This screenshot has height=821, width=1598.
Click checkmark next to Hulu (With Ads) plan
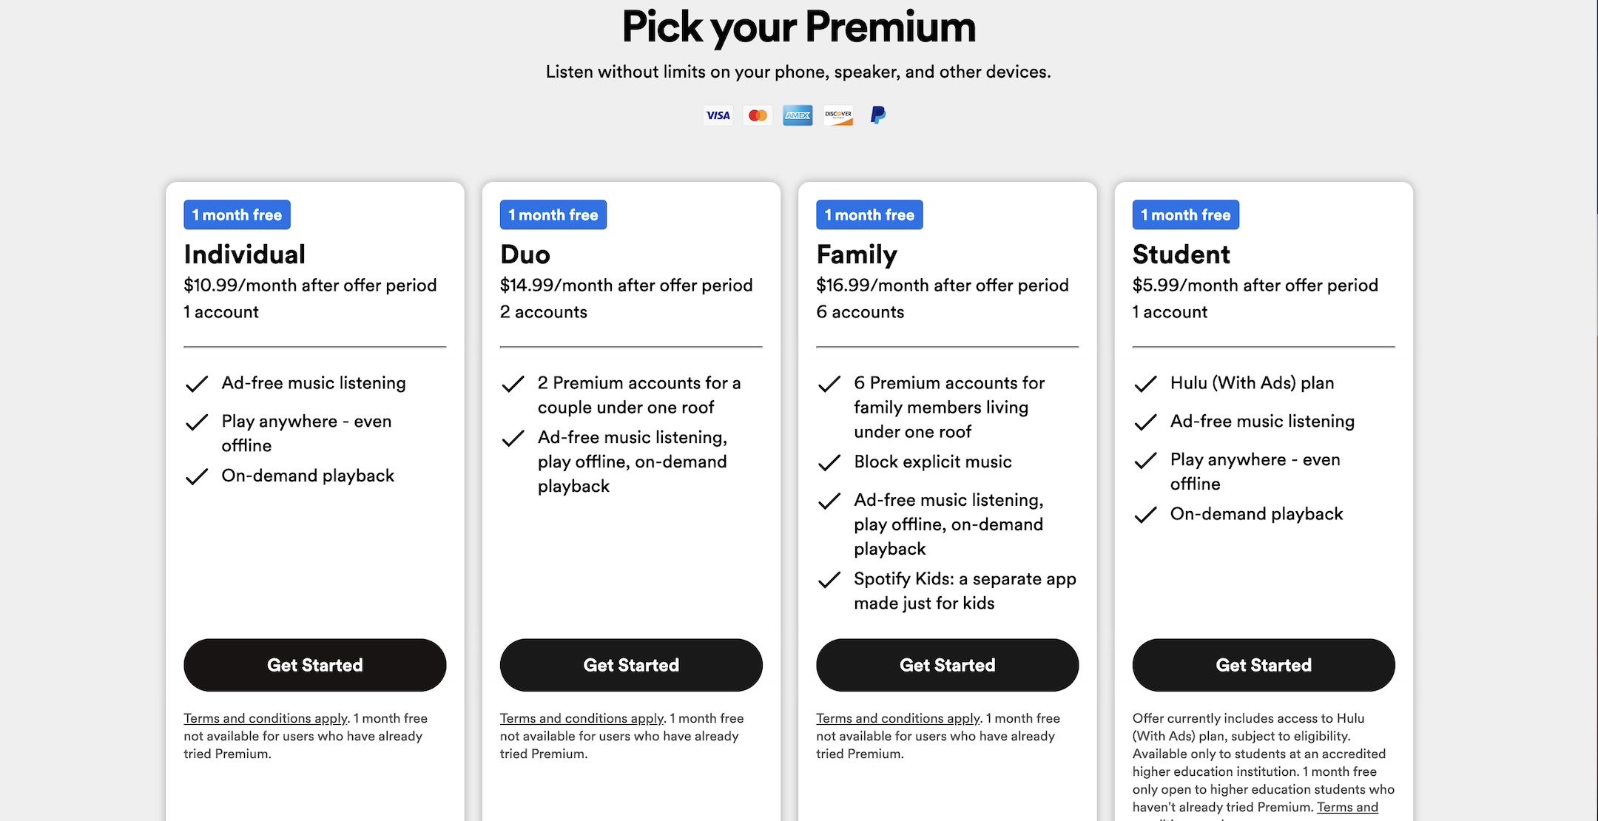coord(1145,384)
